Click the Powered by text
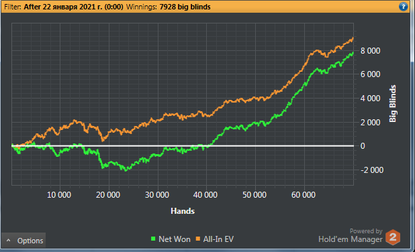The width and height of the screenshot is (415, 252). (x=366, y=231)
